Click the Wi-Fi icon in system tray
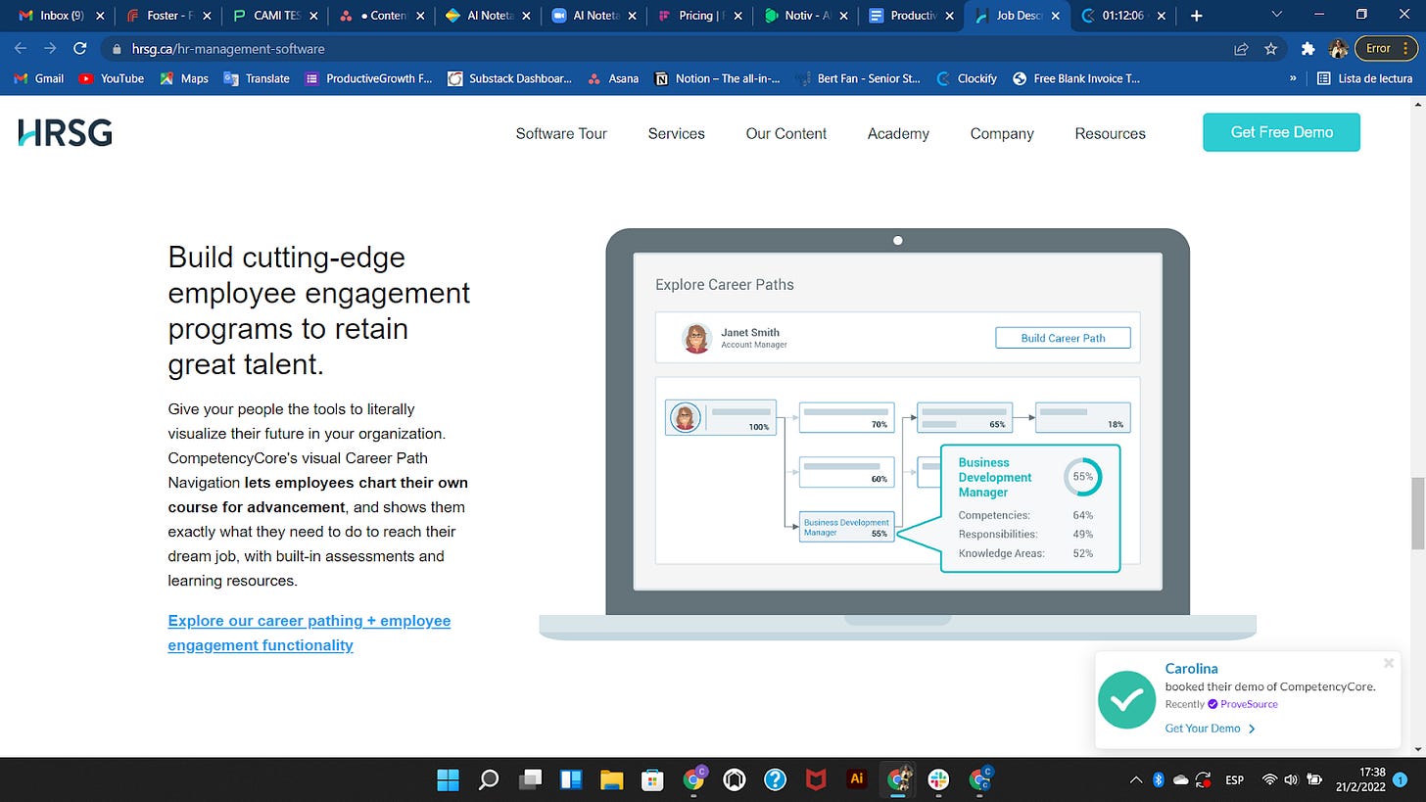 pos(1269,779)
